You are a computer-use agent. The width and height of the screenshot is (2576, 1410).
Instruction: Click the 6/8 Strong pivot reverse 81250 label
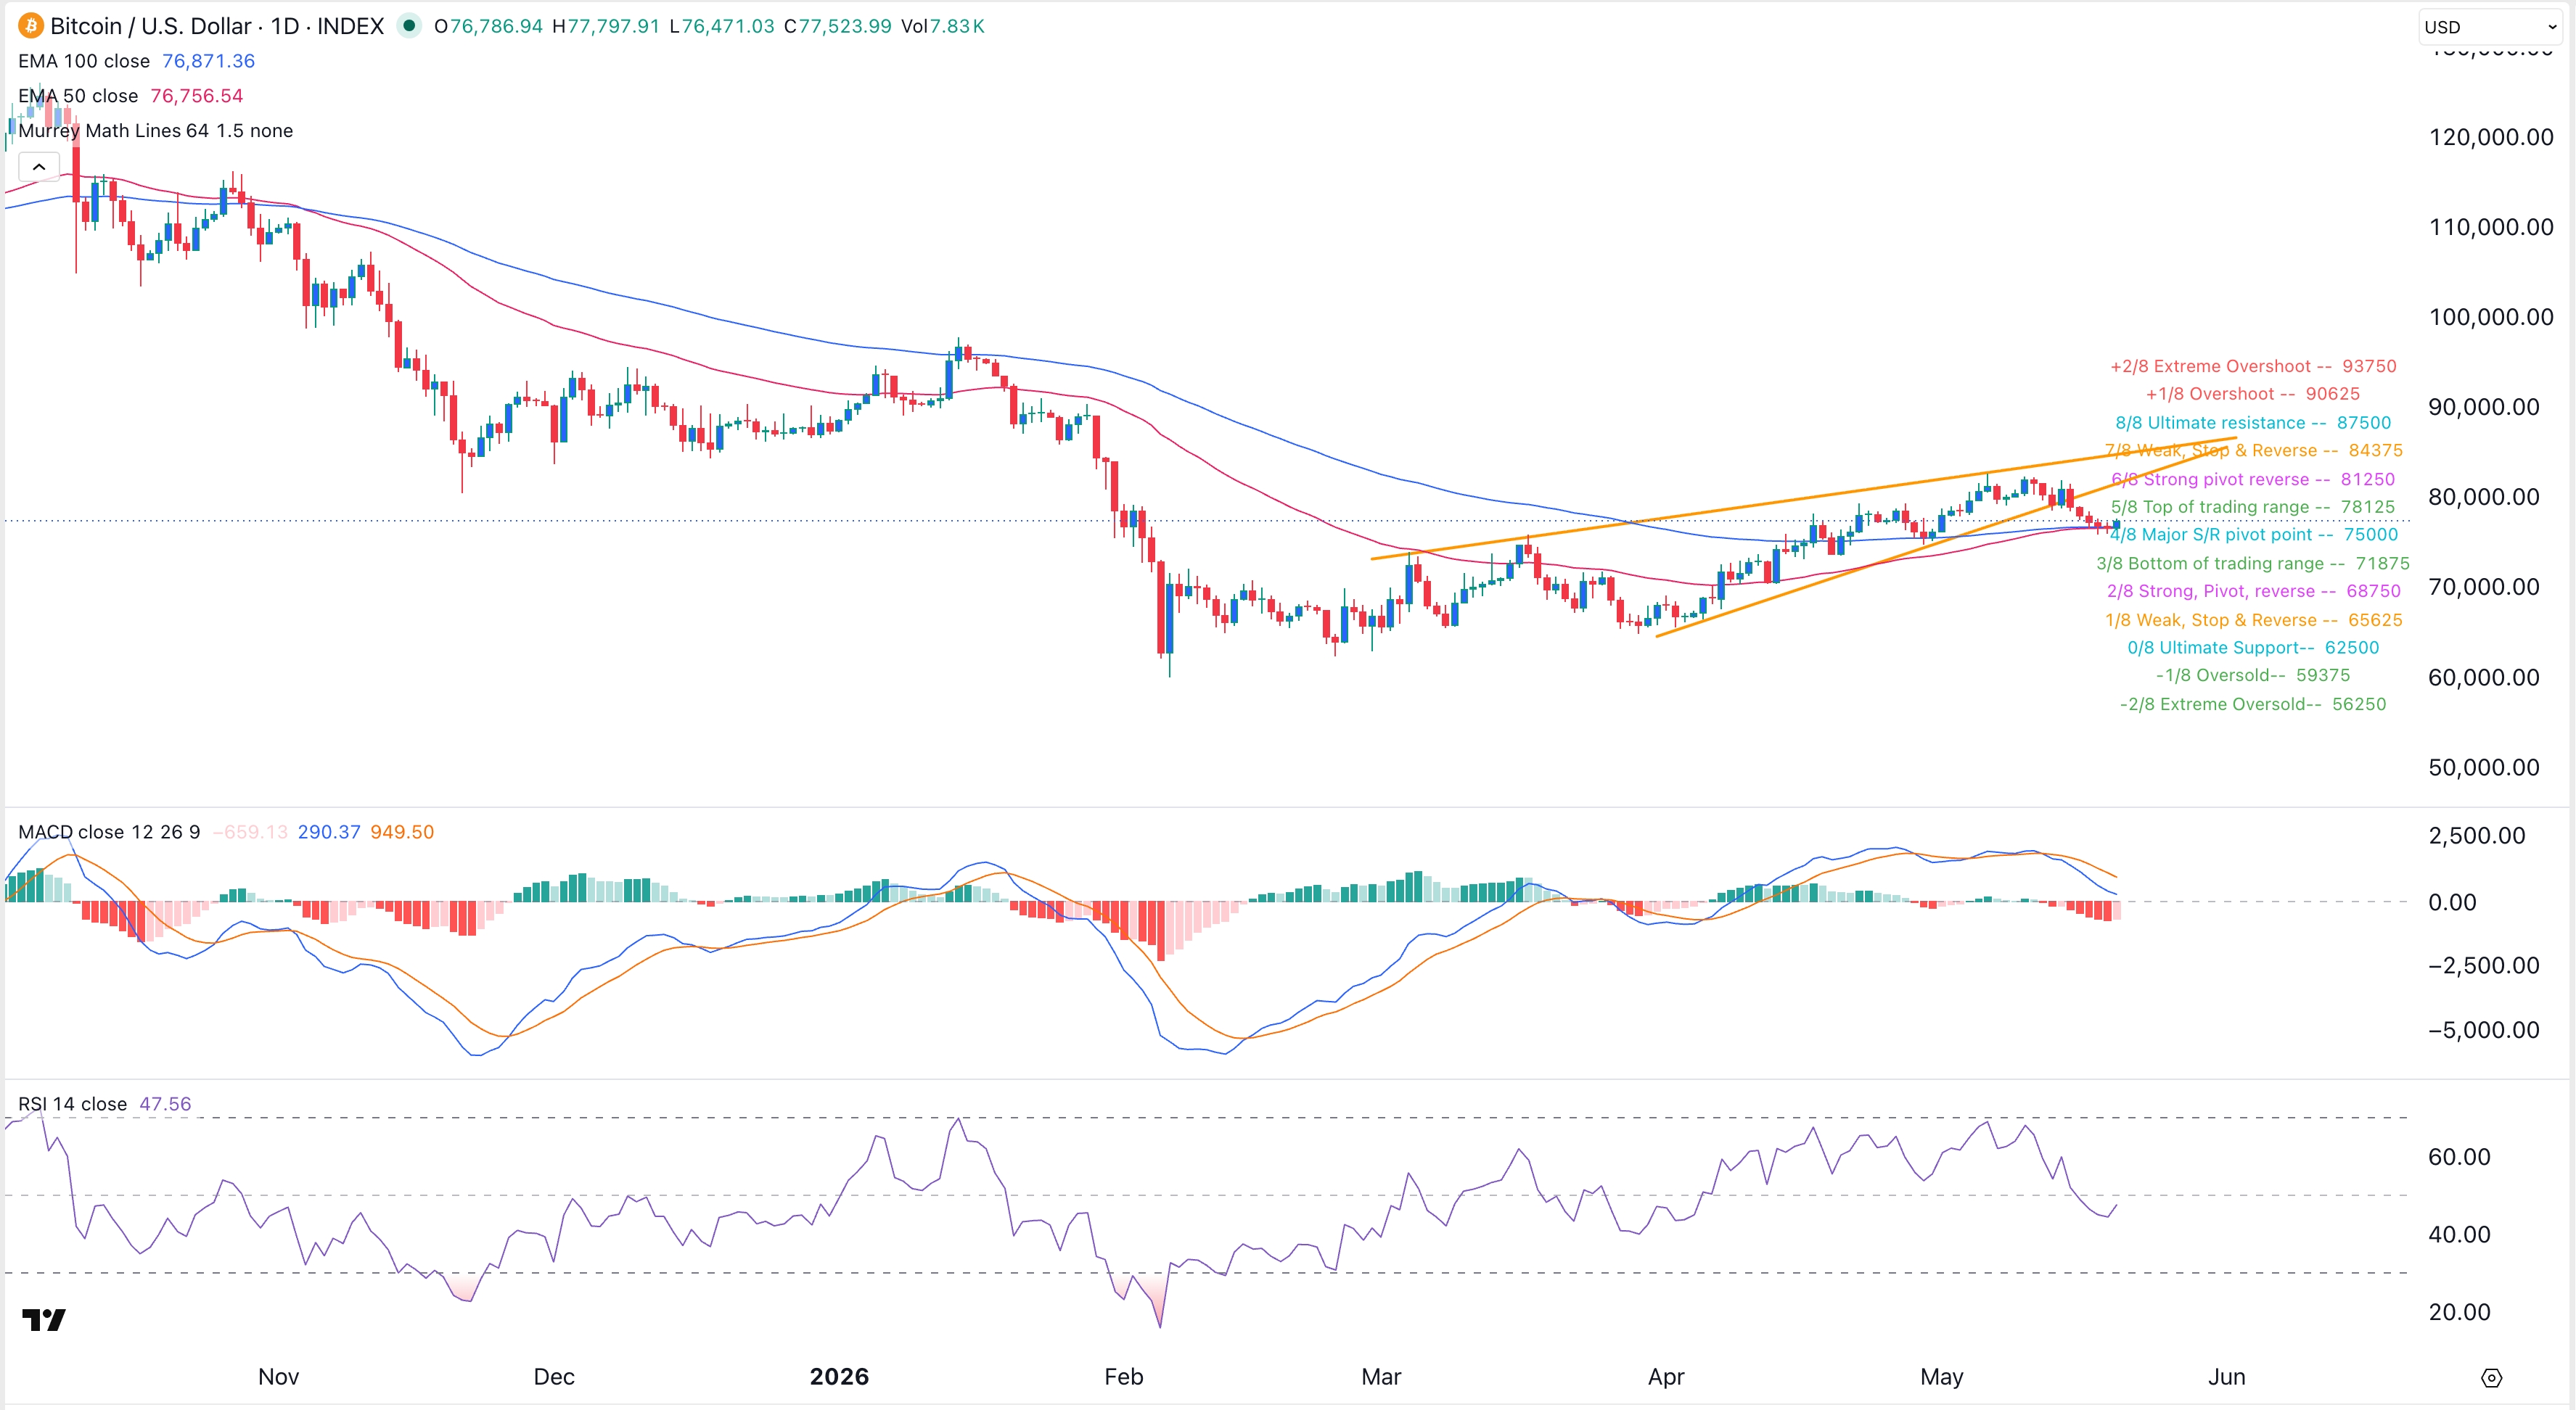[x=2253, y=479]
